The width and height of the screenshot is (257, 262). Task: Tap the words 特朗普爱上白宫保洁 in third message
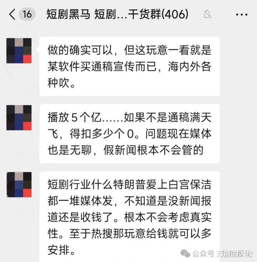pos(162,184)
